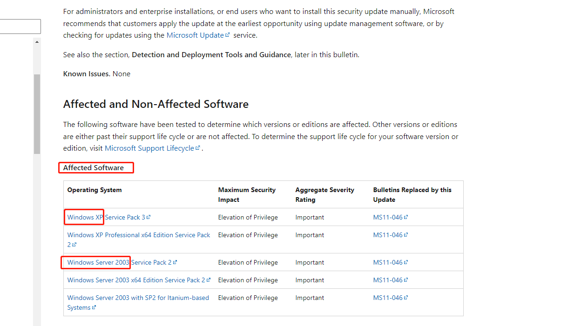Viewport: 561px width, 326px height.
Task: Click Elevation of Privilege in XP Service Pack 3 row
Action: coord(248,217)
